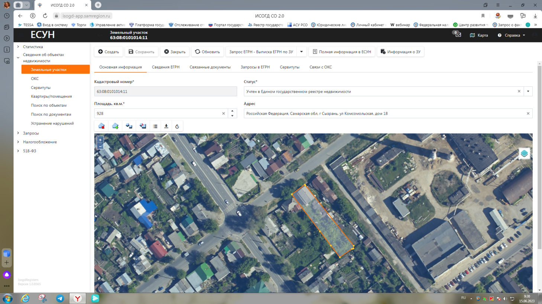The height and width of the screenshot is (304, 542).
Task: Clear the Площадь field value
Action: point(223,113)
